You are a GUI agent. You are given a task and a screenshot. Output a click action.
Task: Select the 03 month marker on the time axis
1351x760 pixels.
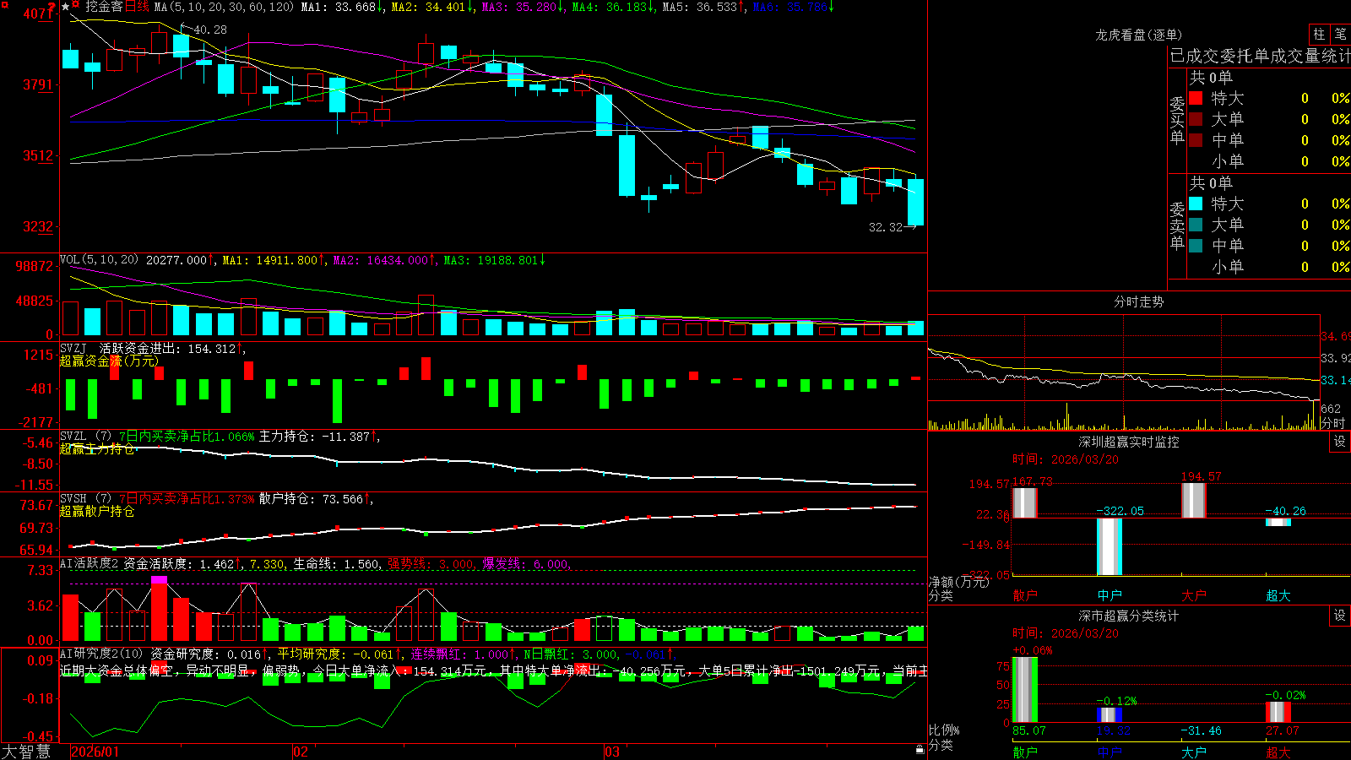point(612,752)
